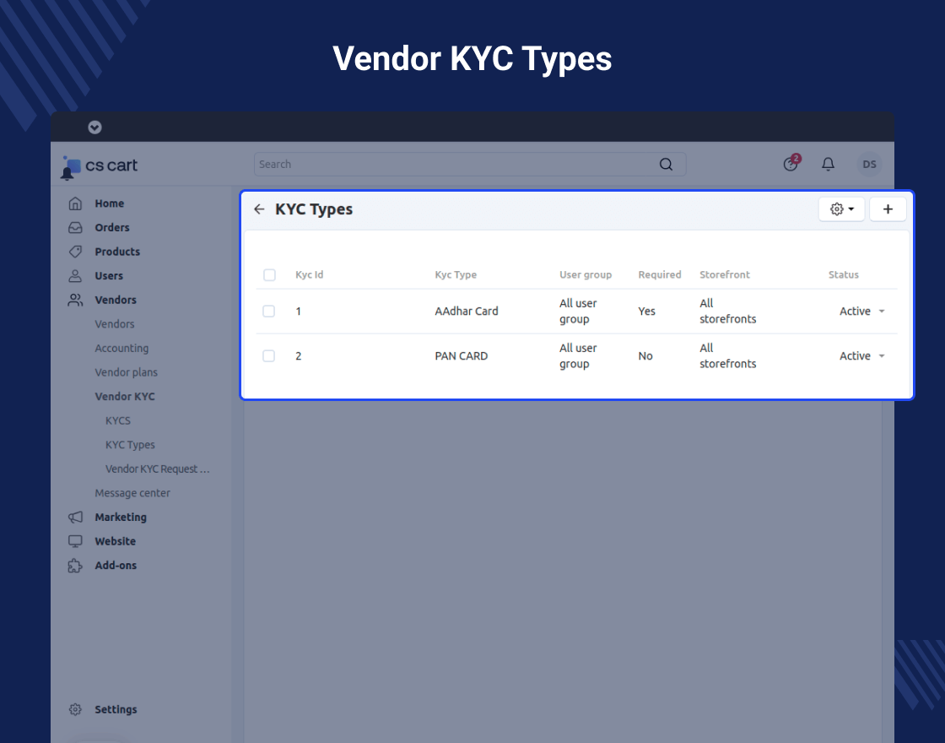Viewport: 945px width, 743px height.
Task: Open Vendor KYC Request item
Action: click(157, 469)
